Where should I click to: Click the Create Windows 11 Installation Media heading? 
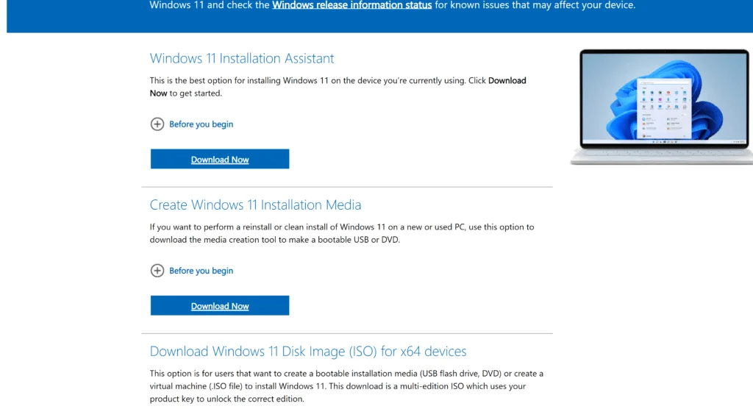(255, 205)
